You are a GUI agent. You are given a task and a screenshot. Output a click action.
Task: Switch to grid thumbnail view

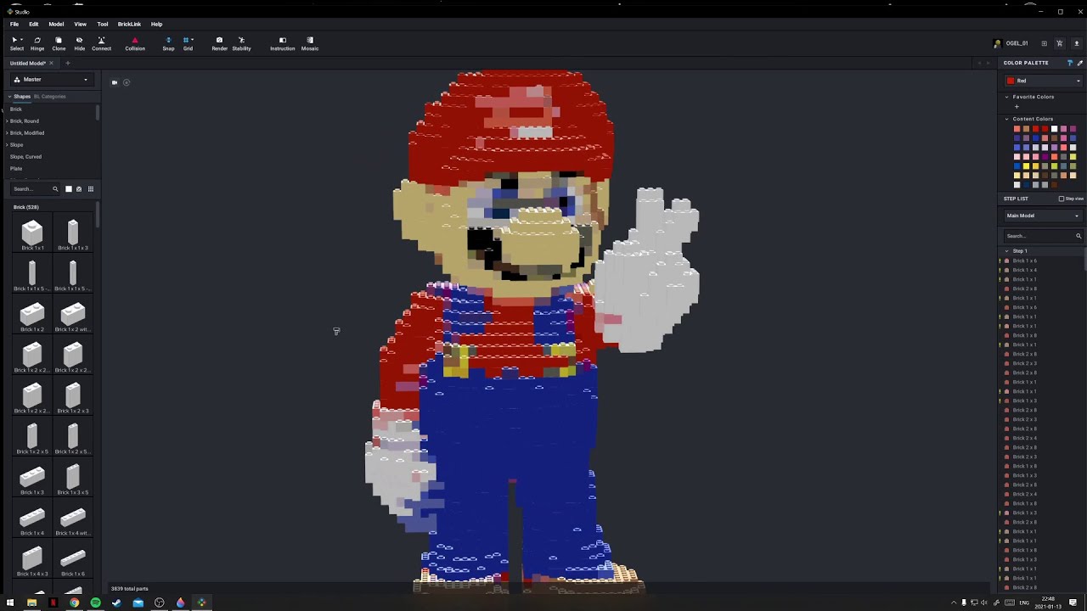tap(91, 189)
